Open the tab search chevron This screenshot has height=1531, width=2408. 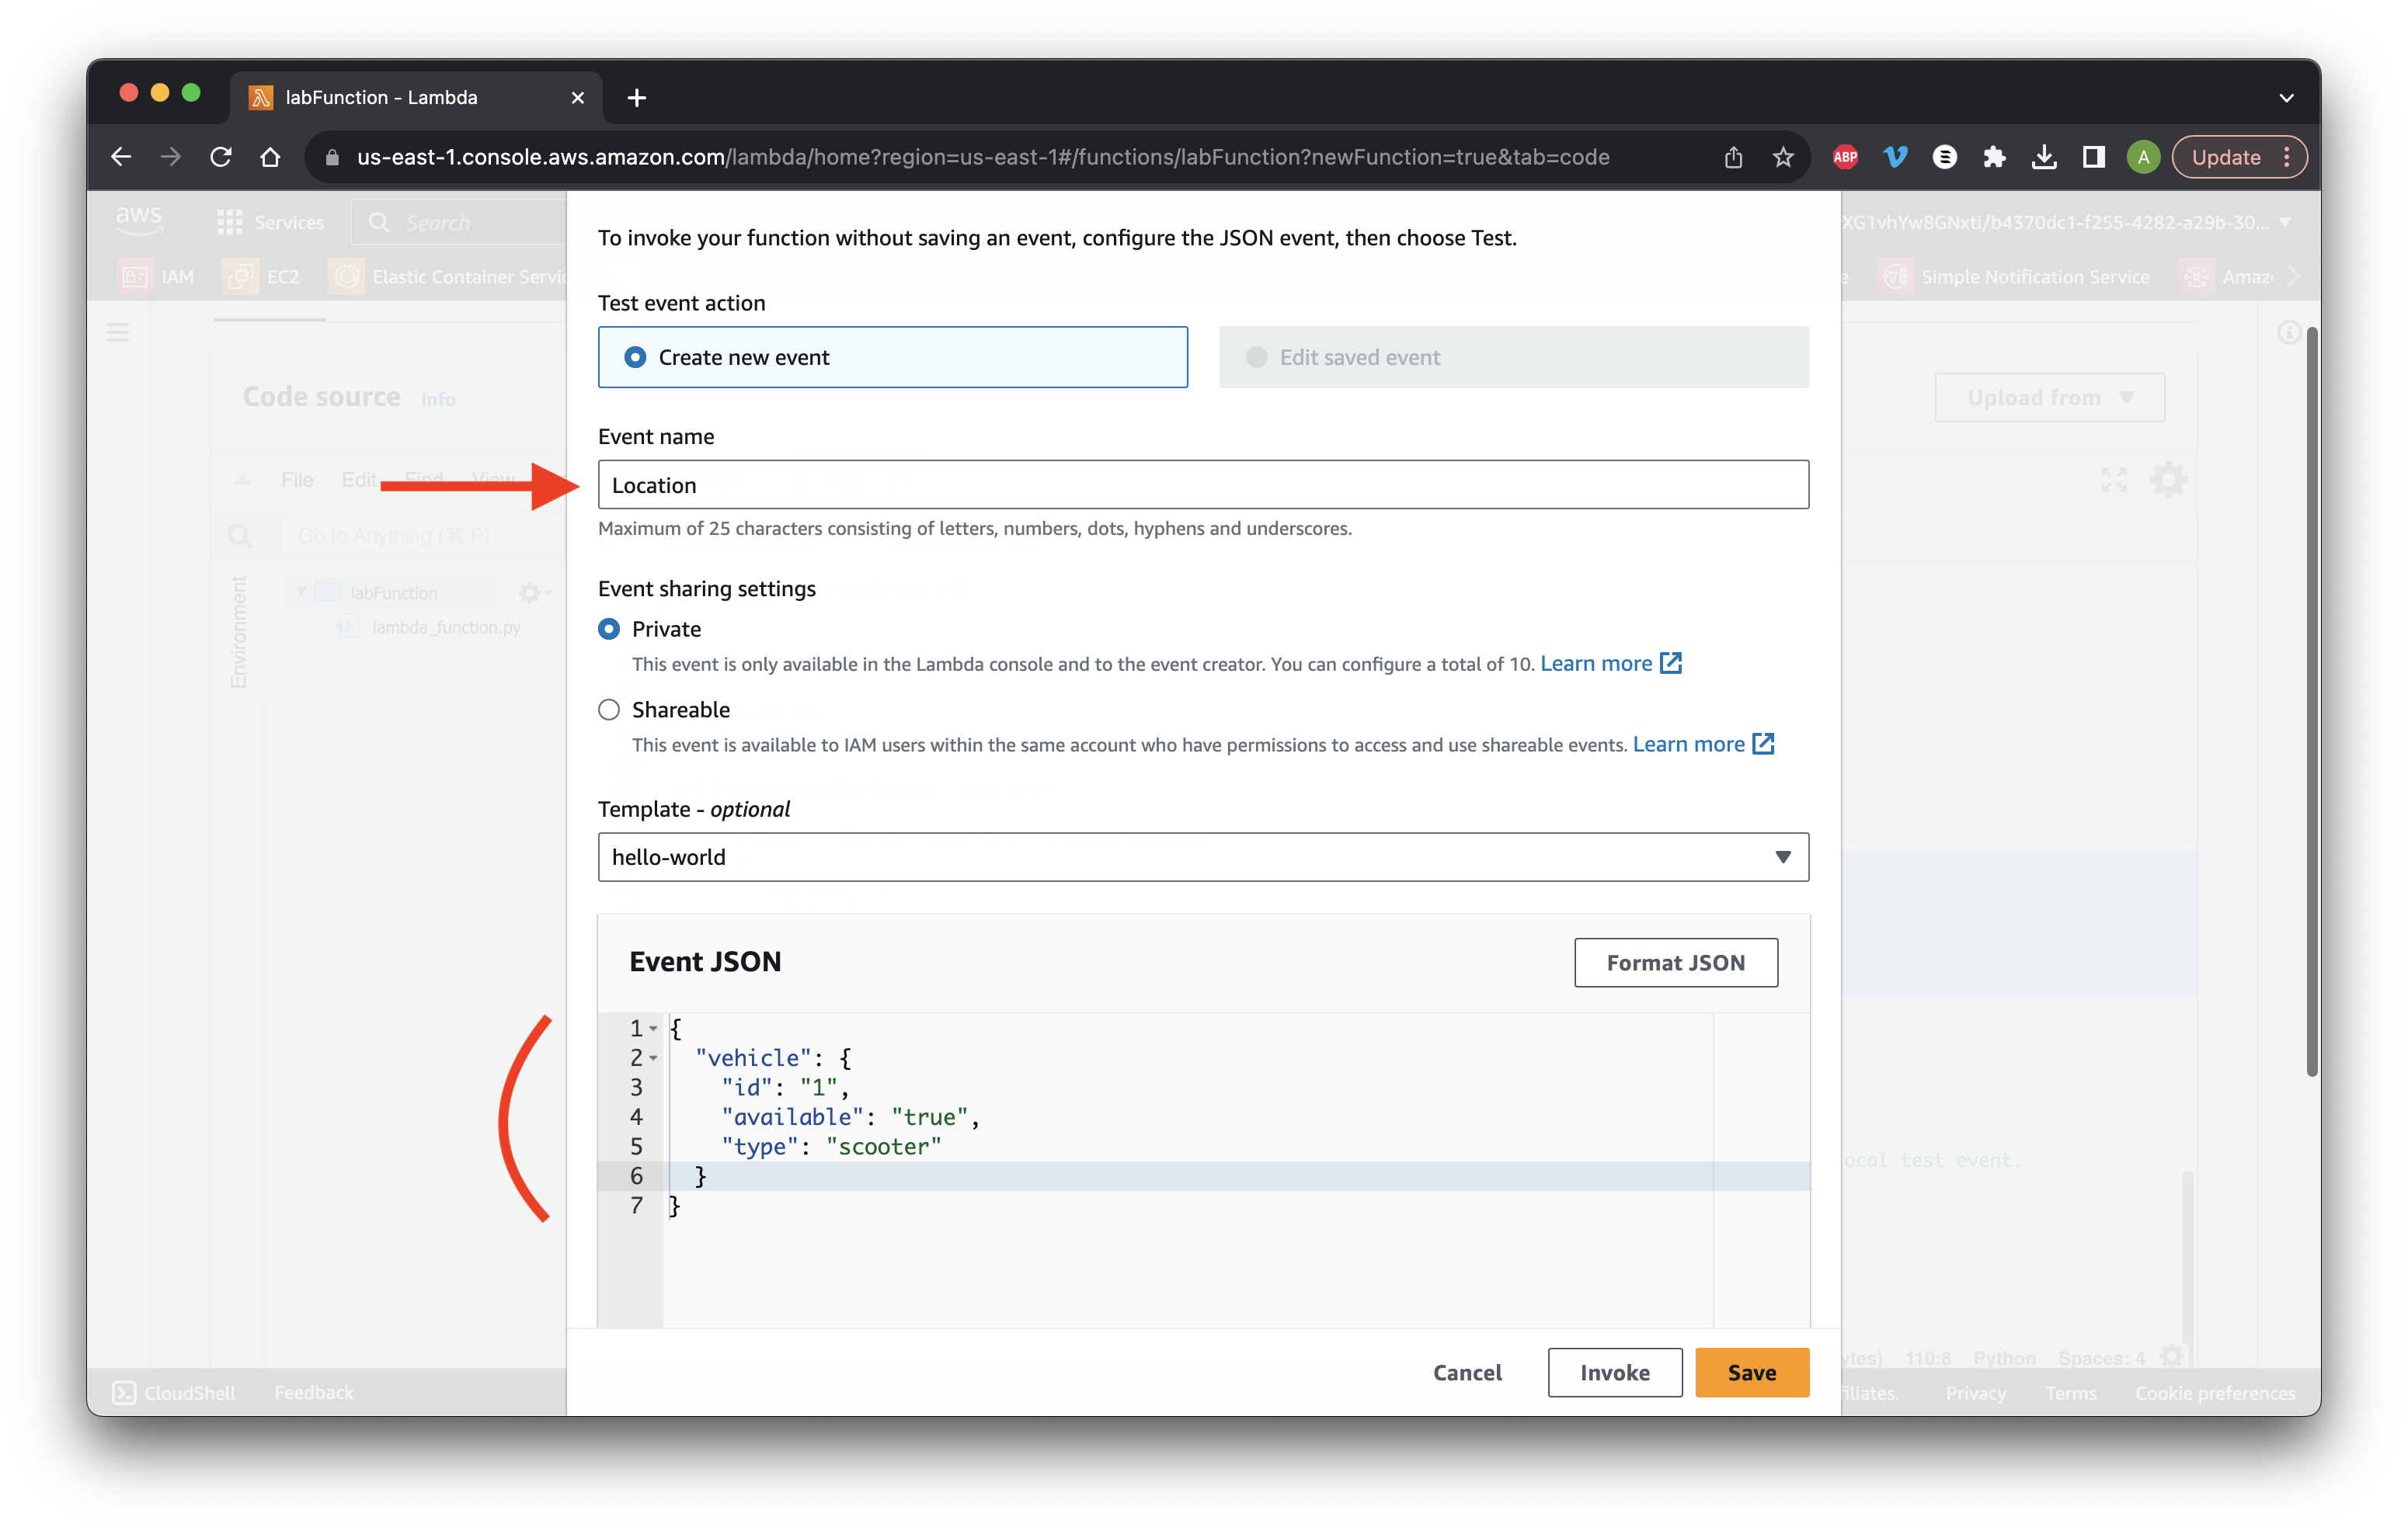click(2286, 97)
